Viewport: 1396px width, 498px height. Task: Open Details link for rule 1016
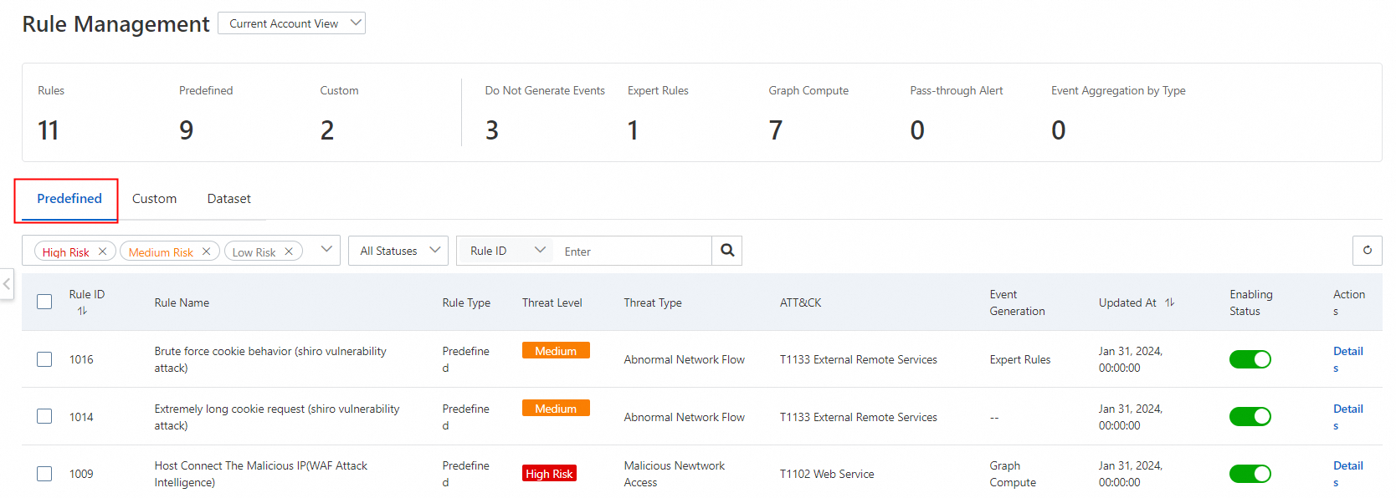click(x=1347, y=352)
